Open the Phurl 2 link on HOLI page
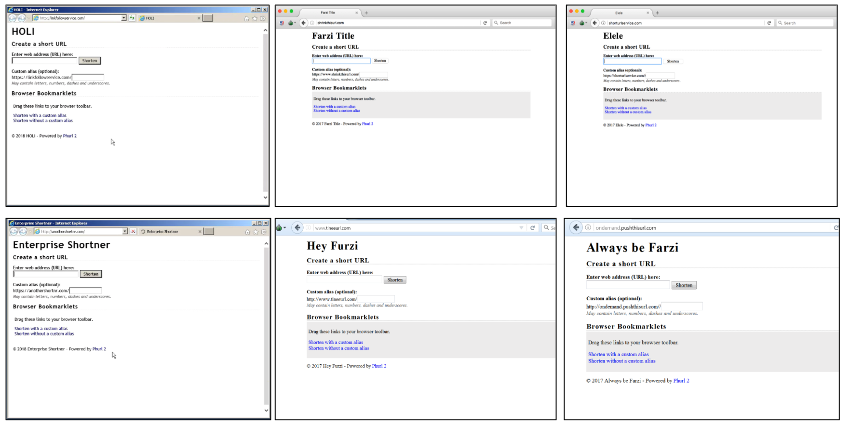 pyautogui.click(x=70, y=136)
